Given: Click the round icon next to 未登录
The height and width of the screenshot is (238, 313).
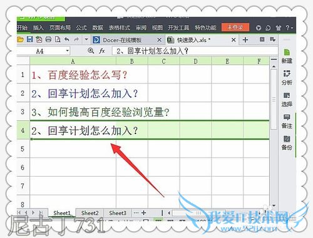Looking at the screenshot, I should (x=259, y=28).
